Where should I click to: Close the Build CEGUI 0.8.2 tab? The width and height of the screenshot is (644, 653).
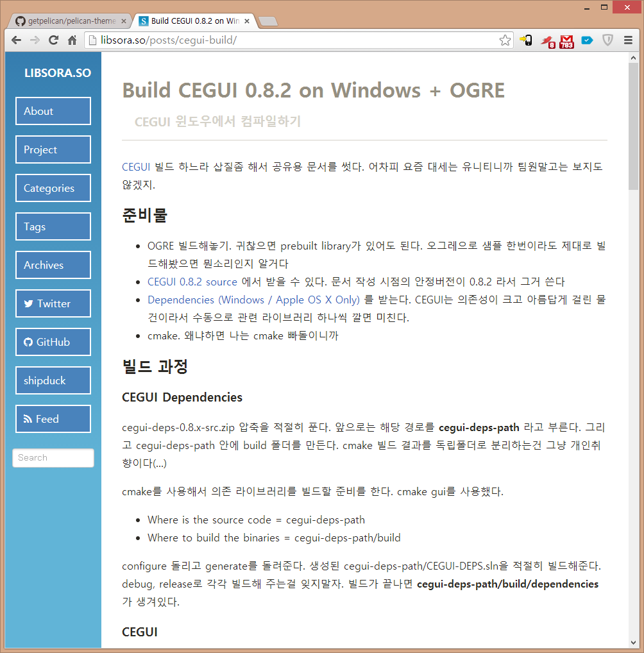(247, 21)
